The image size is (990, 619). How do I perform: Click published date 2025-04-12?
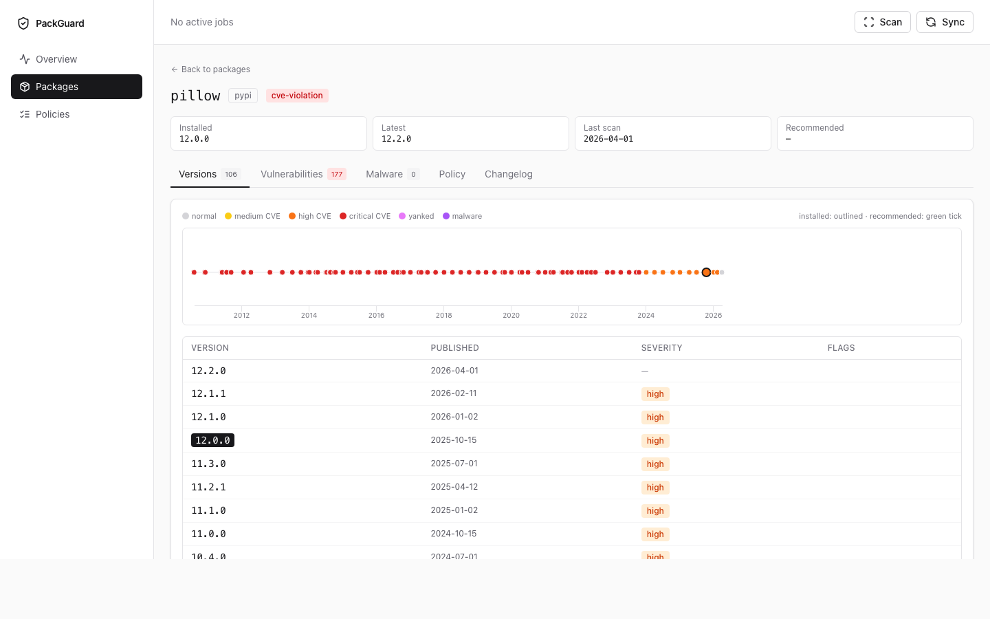454,487
